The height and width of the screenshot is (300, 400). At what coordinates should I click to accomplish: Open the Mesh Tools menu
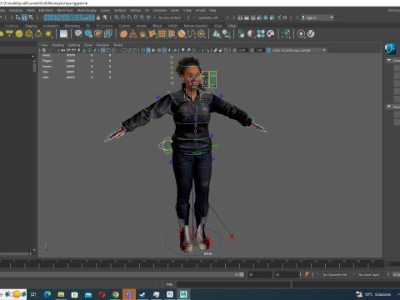tap(65, 10)
